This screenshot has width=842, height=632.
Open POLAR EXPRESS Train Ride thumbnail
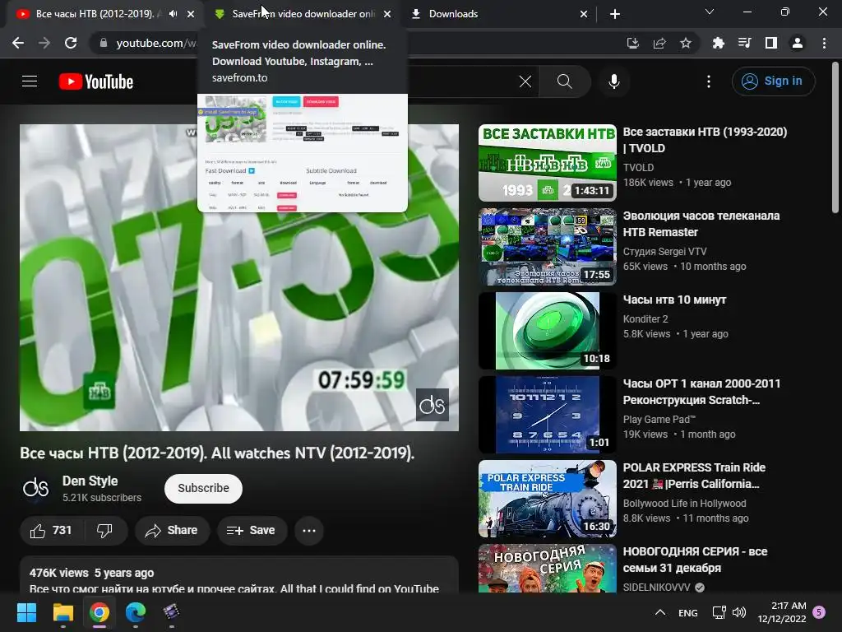(547, 499)
